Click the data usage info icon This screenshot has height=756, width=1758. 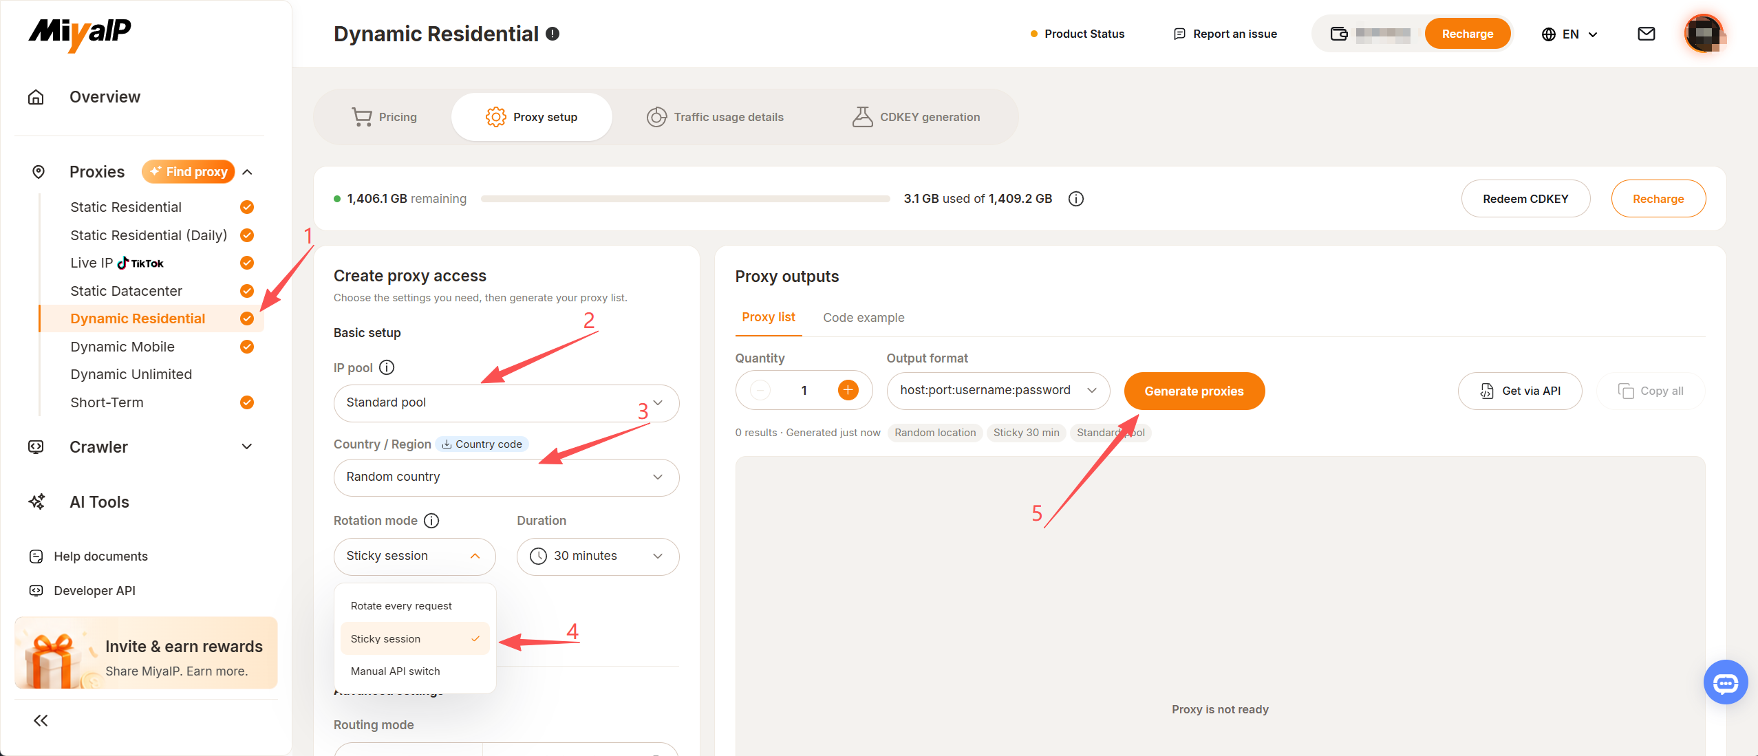coord(1076,199)
